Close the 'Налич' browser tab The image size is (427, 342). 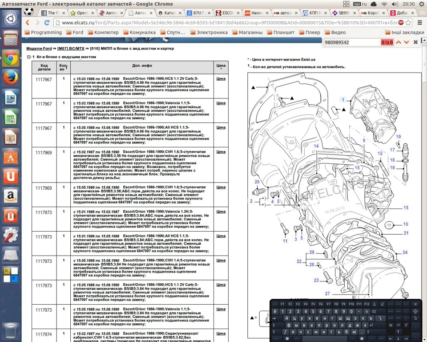coord(267,13)
